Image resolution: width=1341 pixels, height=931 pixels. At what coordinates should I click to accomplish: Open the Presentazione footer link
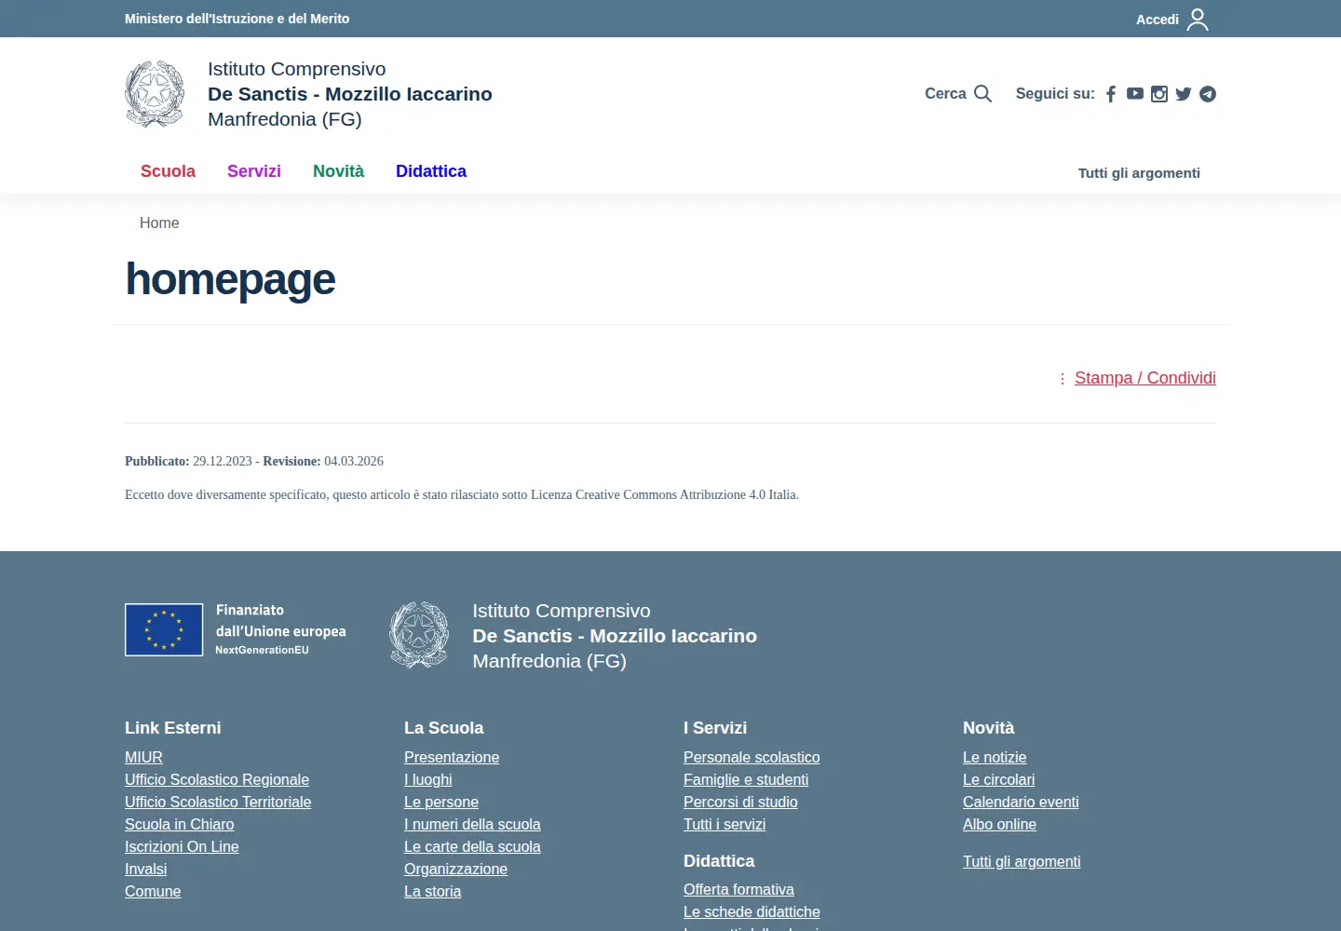[452, 758]
